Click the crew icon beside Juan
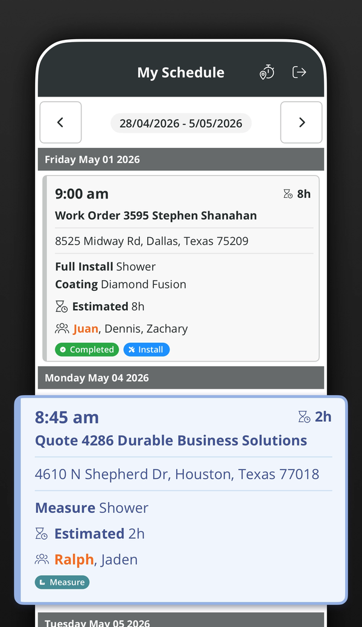Image resolution: width=362 pixels, height=627 pixels. click(62, 329)
